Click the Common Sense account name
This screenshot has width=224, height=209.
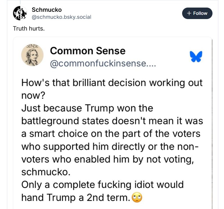[87, 51]
